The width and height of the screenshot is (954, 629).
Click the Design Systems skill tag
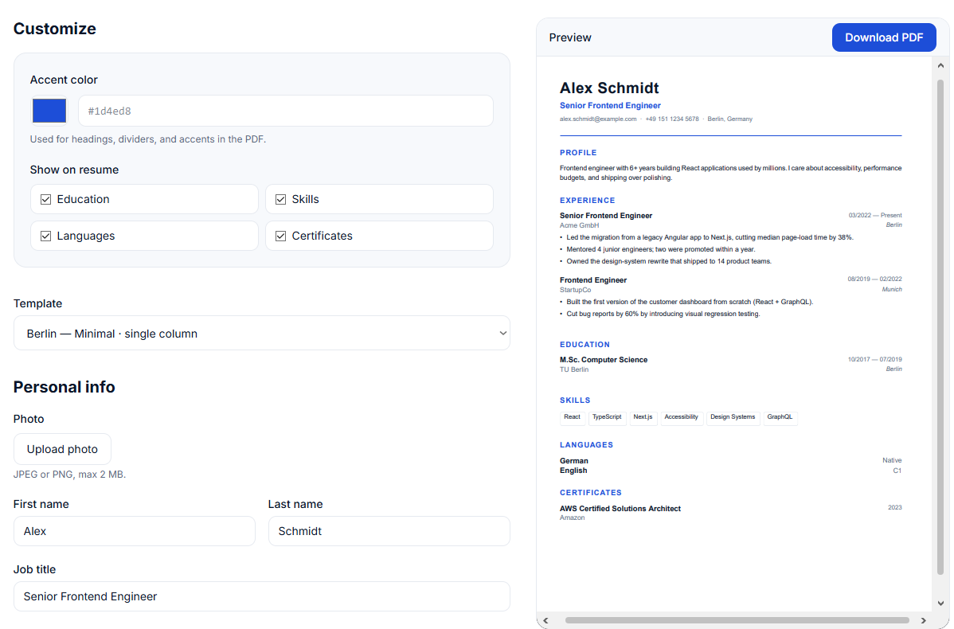[x=733, y=417]
